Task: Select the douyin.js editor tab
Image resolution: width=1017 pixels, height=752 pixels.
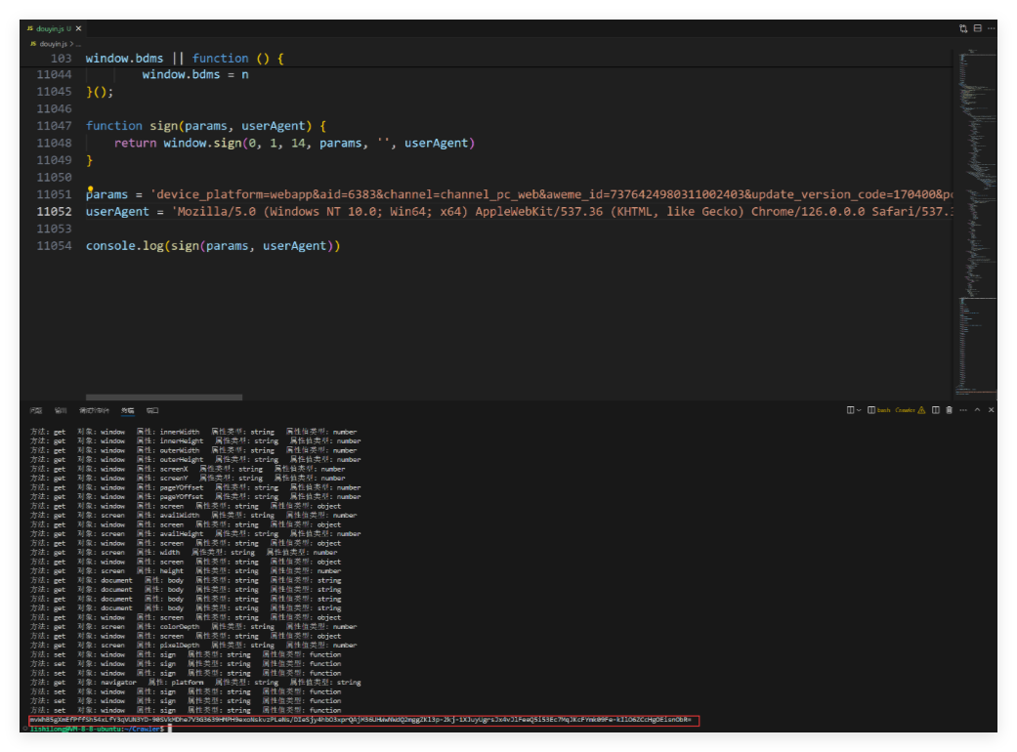Action: point(53,28)
